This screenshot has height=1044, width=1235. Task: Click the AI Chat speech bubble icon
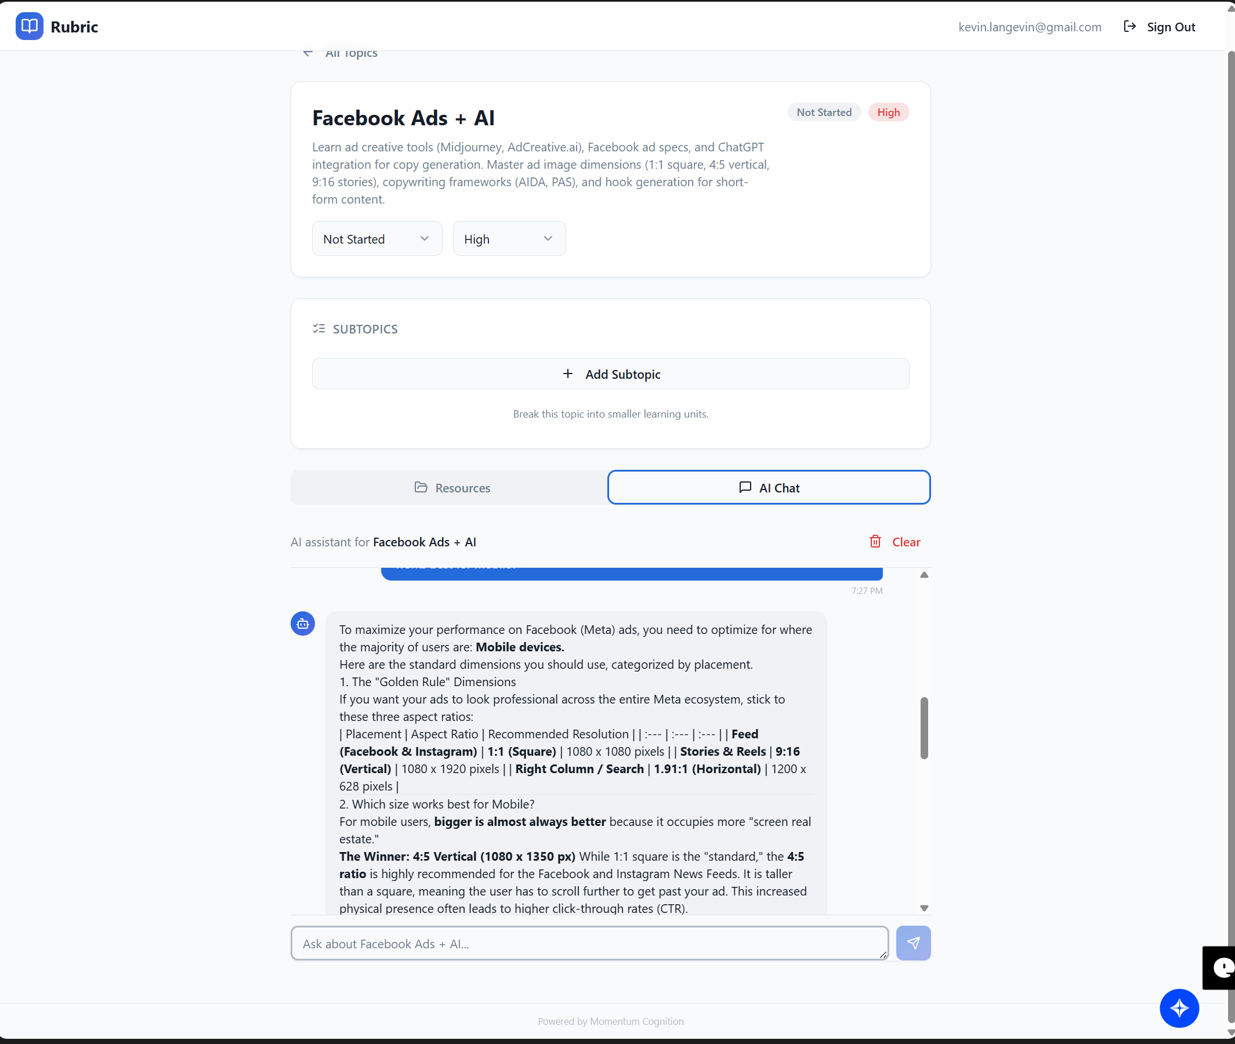[x=745, y=487]
